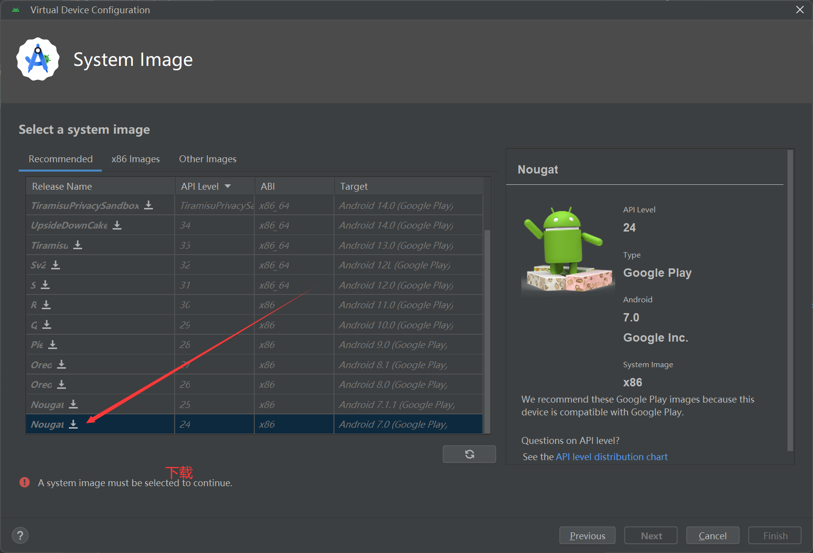813x553 pixels.
Task: Download the UpsideDownCake system image
Action: pos(117,225)
